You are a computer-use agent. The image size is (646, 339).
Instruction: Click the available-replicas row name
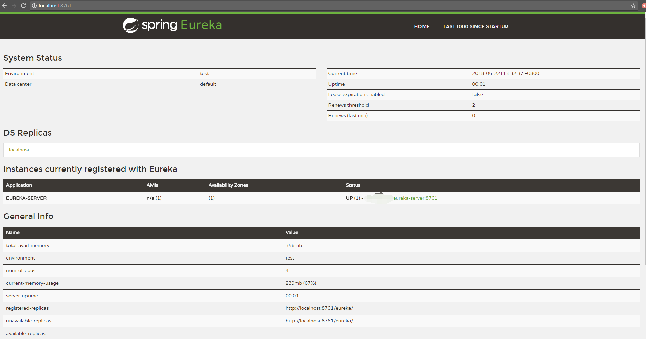pyautogui.click(x=26, y=333)
